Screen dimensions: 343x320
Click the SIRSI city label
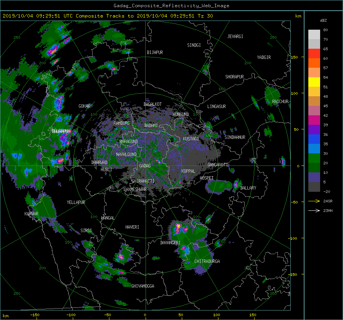point(86,231)
